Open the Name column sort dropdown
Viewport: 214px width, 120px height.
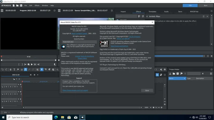[x=184, y=78]
